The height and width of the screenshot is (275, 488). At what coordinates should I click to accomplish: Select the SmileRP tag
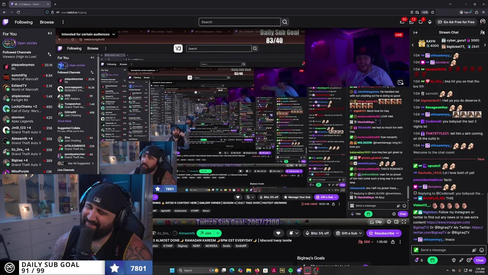pyautogui.click(x=241, y=246)
